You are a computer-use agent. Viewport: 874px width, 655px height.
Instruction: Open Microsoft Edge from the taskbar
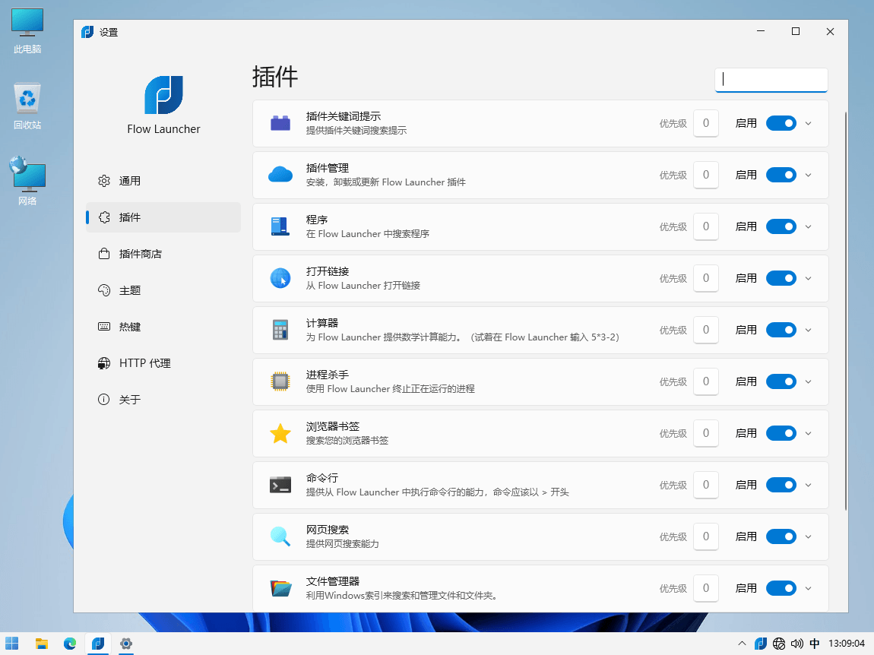[x=70, y=644]
